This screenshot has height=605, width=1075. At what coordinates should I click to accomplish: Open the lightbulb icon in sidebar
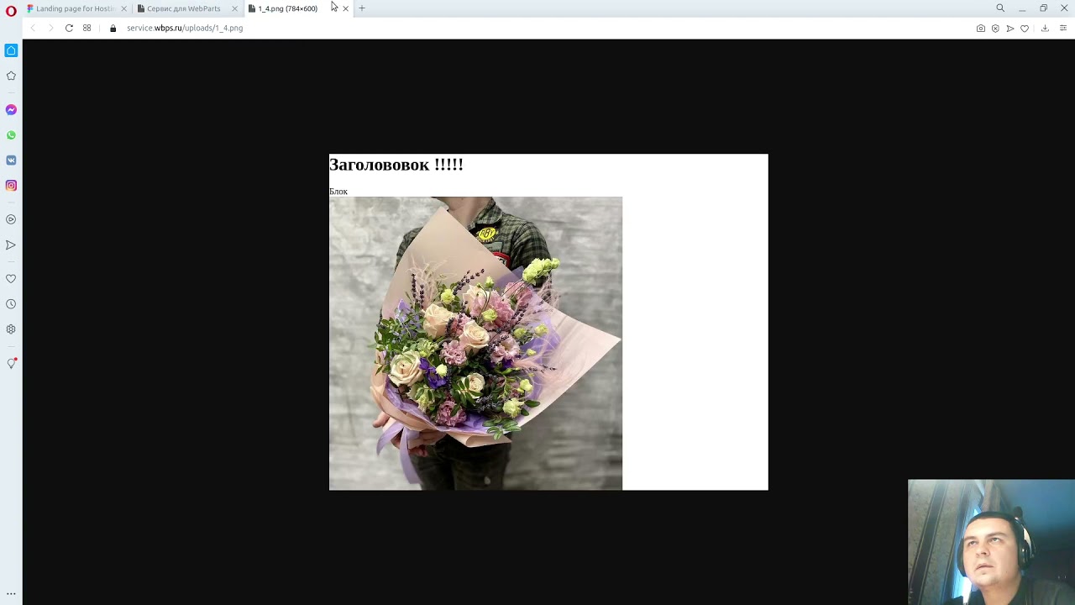[x=11, y=363]
